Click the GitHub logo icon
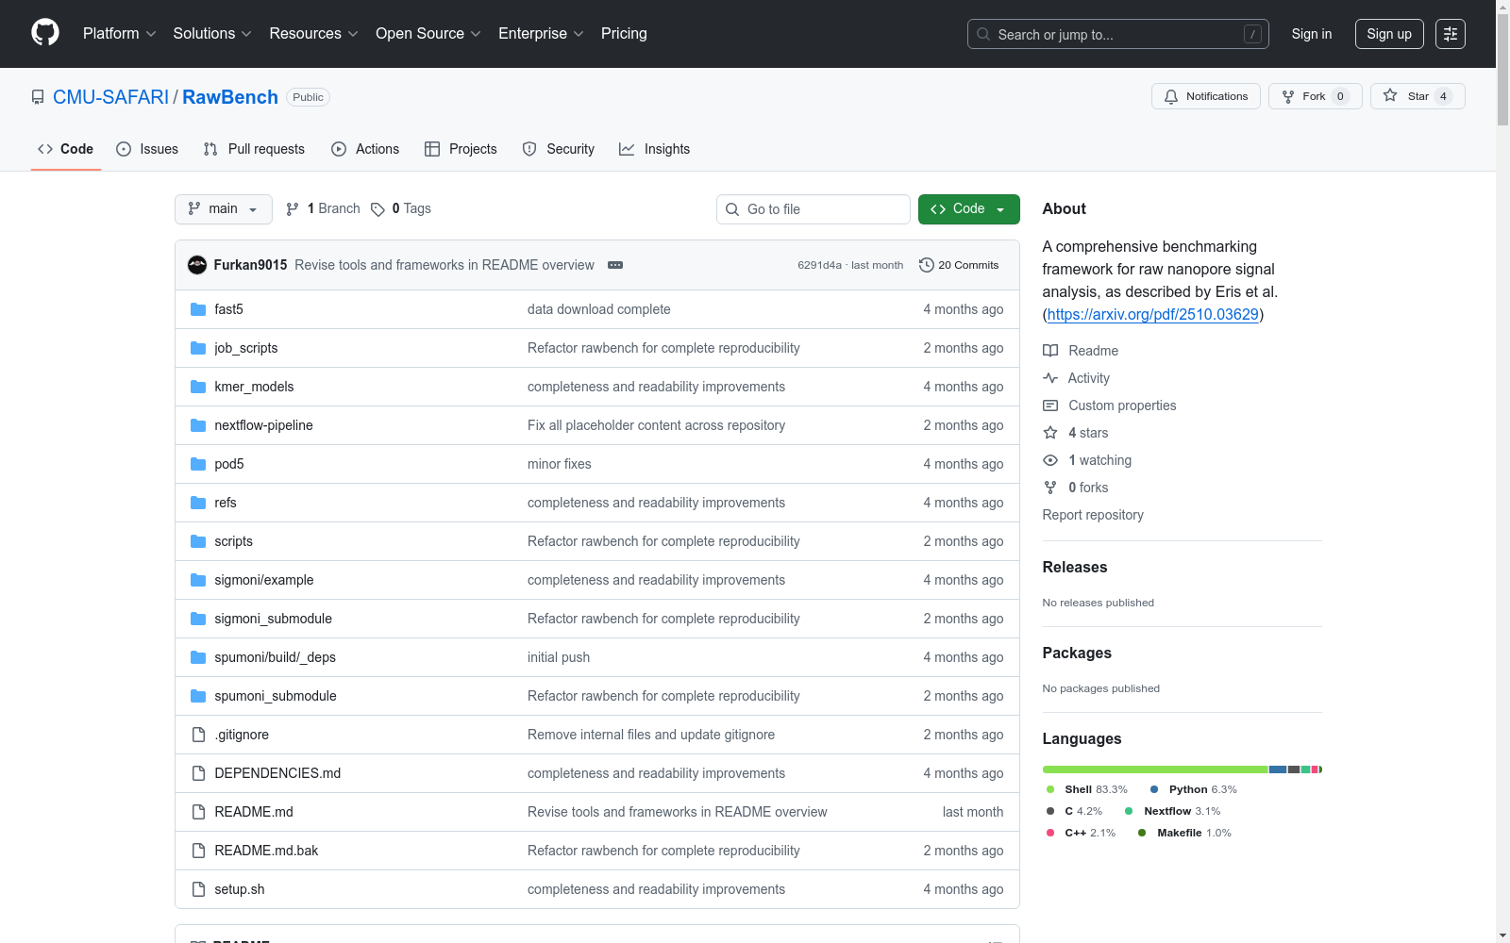The height and width of the screenshot is (943, 1510). 45,33
